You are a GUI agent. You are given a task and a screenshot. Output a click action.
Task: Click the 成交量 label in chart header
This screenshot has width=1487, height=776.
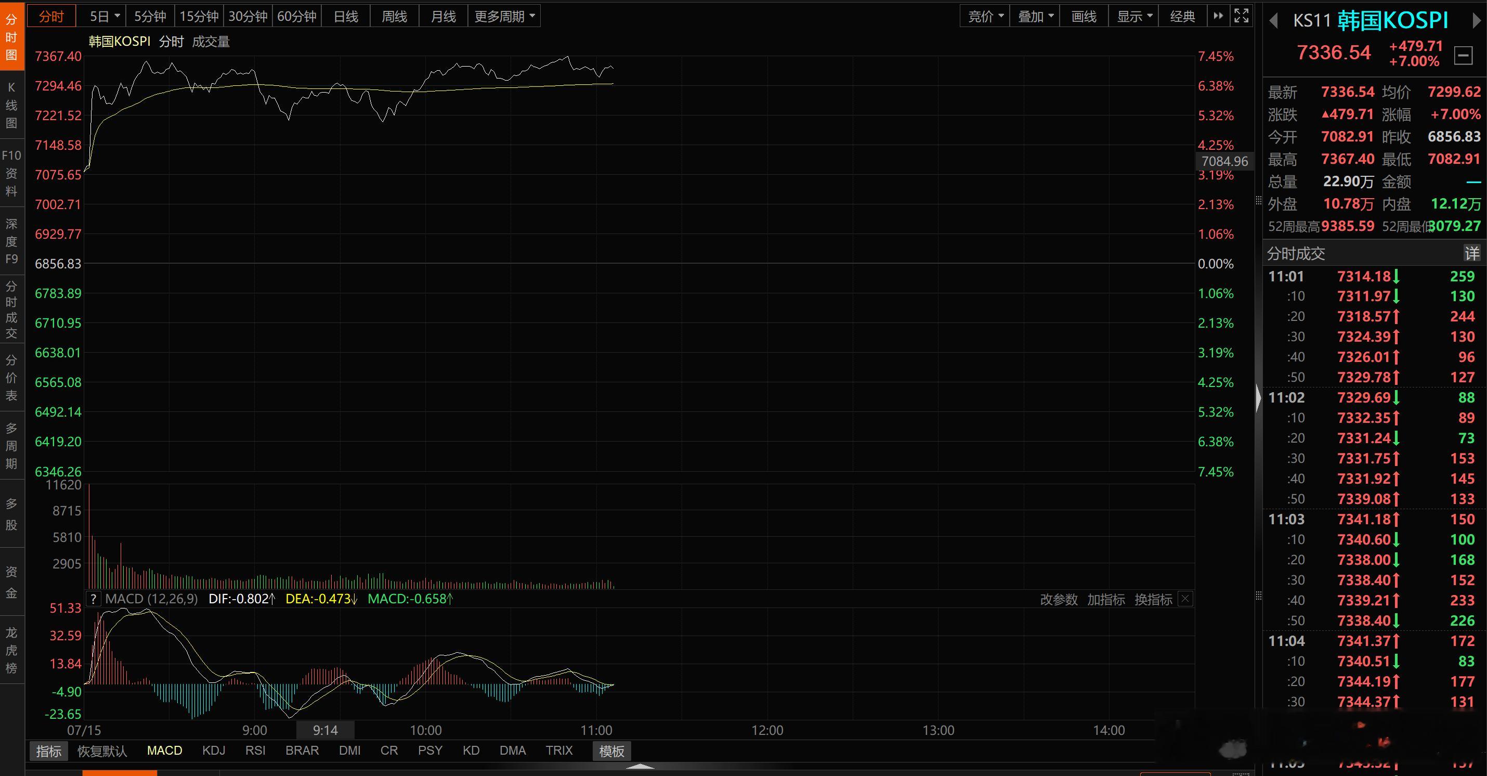(211, 42)
